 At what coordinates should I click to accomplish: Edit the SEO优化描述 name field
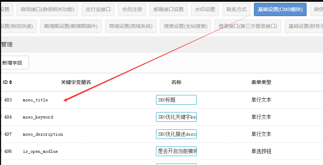[x=176, y=134]
